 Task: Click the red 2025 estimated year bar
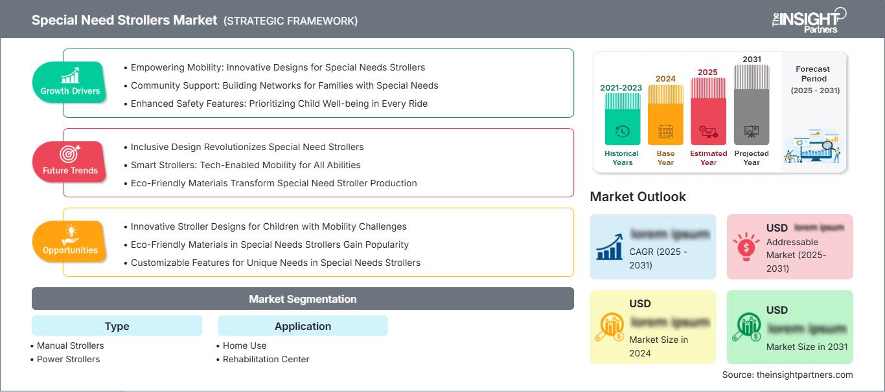coord(708,111)
